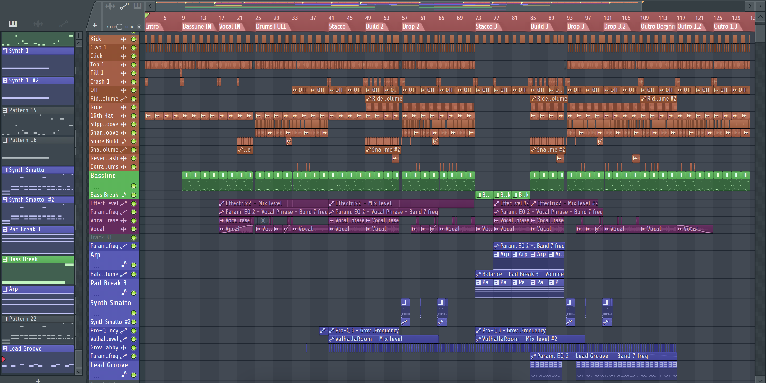Click the automation icon on the Effect..evel track
The image size is (766, 383).
click(x=124, y=203)
